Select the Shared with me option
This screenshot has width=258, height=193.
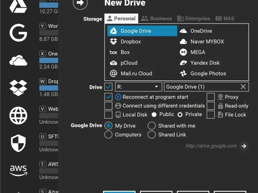[152, 126]
